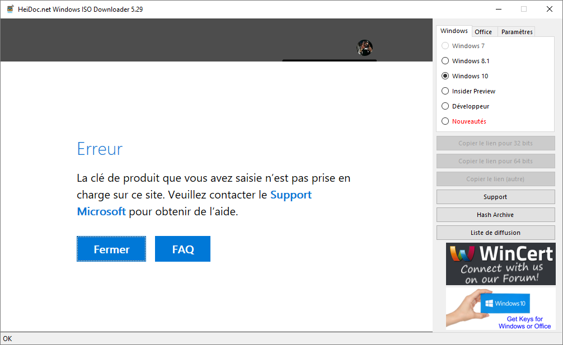Close the ISO Downloader window

click(x=550, y=9)
